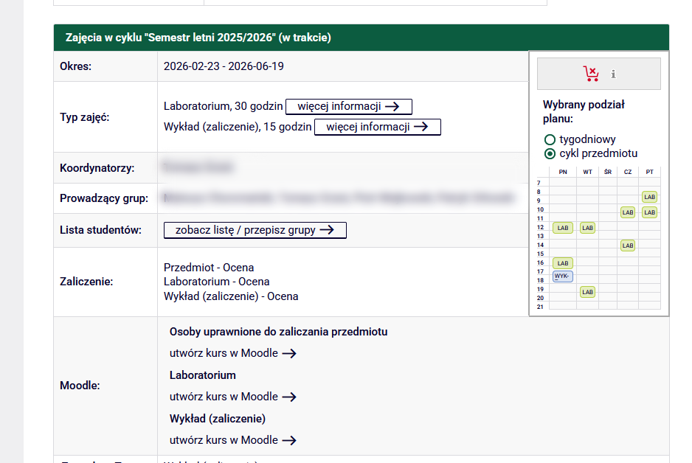Click the Semestr letni 2025/2026 section header
The width and height of the screenshot is (692, 463).
[361, 38]
